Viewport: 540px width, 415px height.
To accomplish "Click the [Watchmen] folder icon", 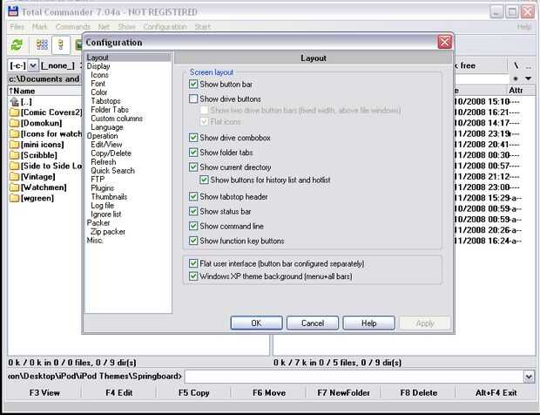I will tap(14, 187).
